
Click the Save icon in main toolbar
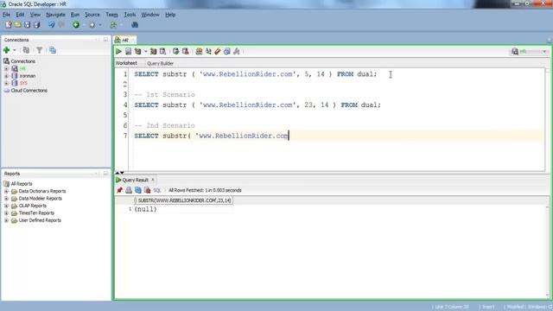(27, 25)
